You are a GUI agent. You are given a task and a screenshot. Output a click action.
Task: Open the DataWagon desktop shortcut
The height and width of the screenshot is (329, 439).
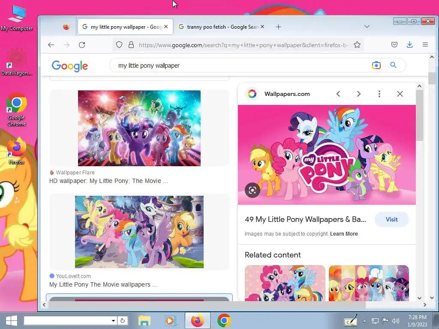point(17,62)
